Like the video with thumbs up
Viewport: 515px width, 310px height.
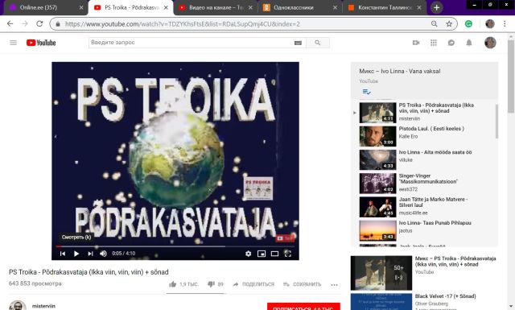[x=172, y=284]
